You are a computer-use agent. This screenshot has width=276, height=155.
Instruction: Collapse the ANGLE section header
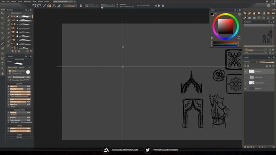[19, 126]
